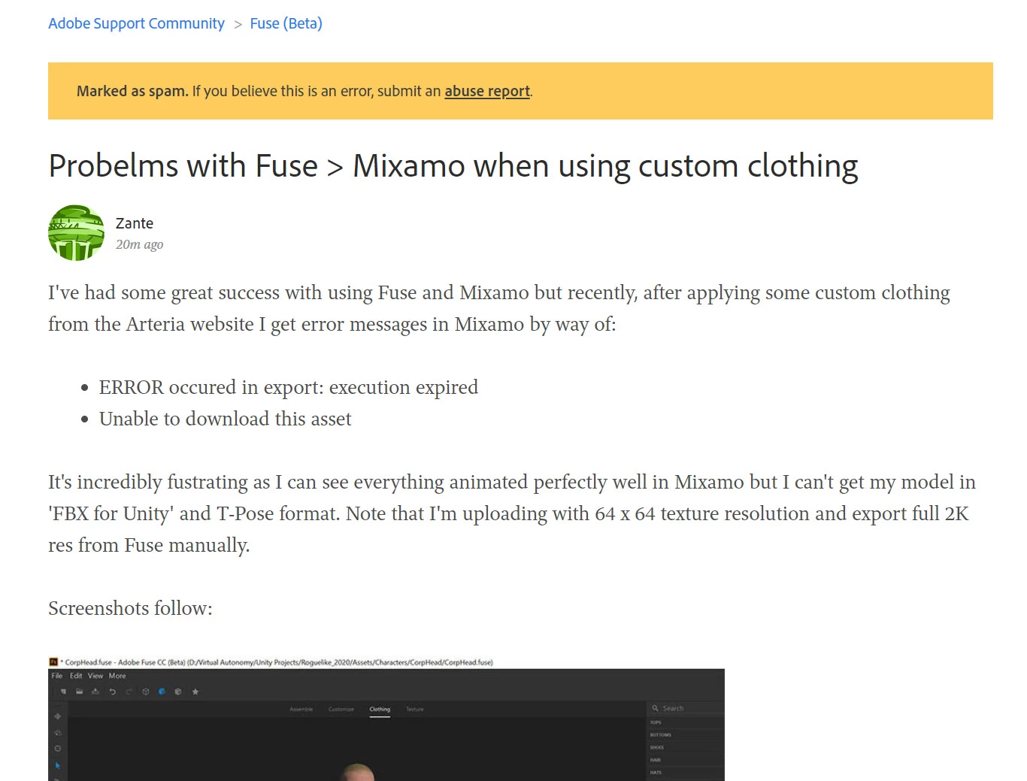Click the character head in the Fuse viewport
This screenshot has height=781, width=1027.
[358, 773]
